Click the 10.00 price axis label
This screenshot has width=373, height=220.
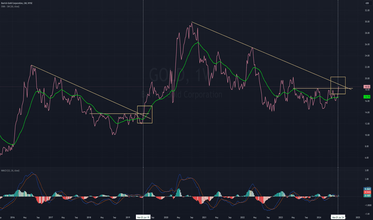[367, 135]
